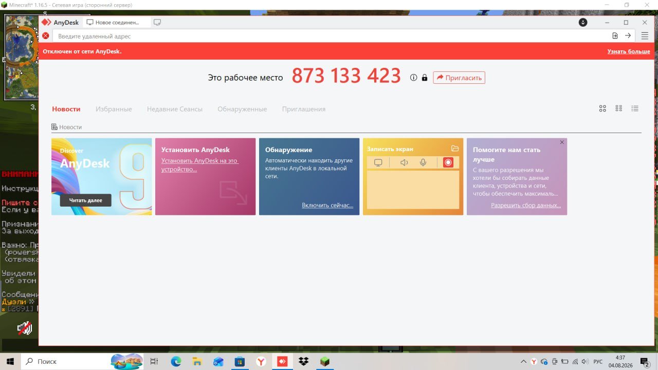Click the РУС language indicator
The width and height of the screenshot is (658, 370).
[598, 361]
